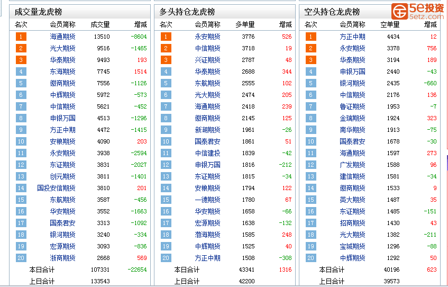Open 金瑞期货 member link
The width and height of the screenshot is (448, 287).
(x=352, y=118)
